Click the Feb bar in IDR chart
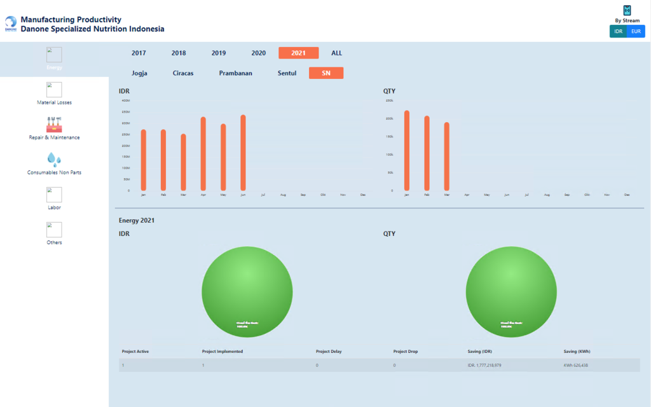The height and width of the screenshot is (407, 651). pyautogui.click(x=163, y=160)
